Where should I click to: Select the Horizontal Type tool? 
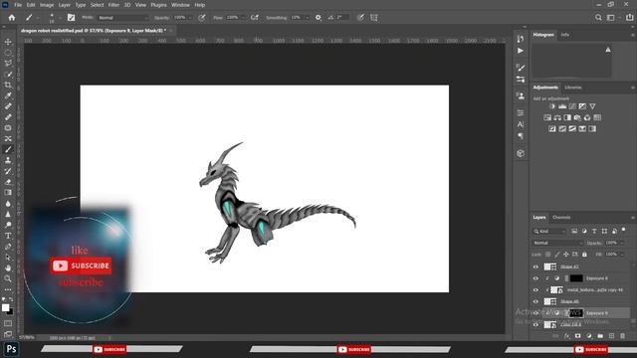pos(8,236)
